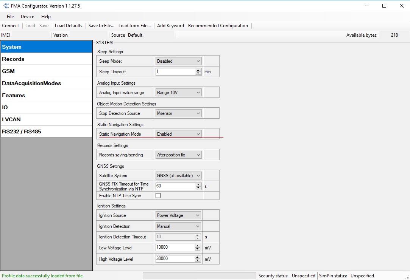Open the File menu
Screen dimensions: 410x280
(10, 17)
